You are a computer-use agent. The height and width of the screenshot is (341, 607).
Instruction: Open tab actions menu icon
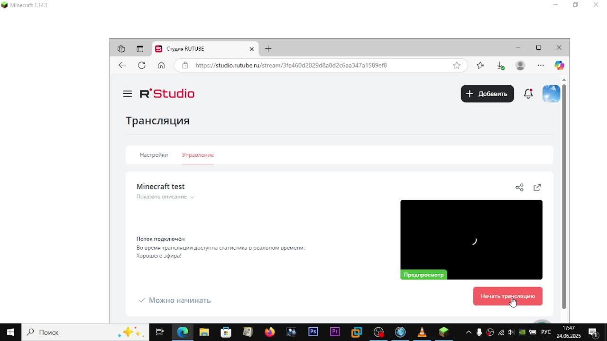pos(140,49)
